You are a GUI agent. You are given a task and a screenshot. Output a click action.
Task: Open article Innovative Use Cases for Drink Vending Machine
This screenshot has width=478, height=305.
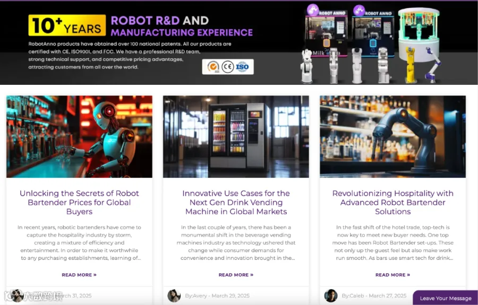coord(236,203)
